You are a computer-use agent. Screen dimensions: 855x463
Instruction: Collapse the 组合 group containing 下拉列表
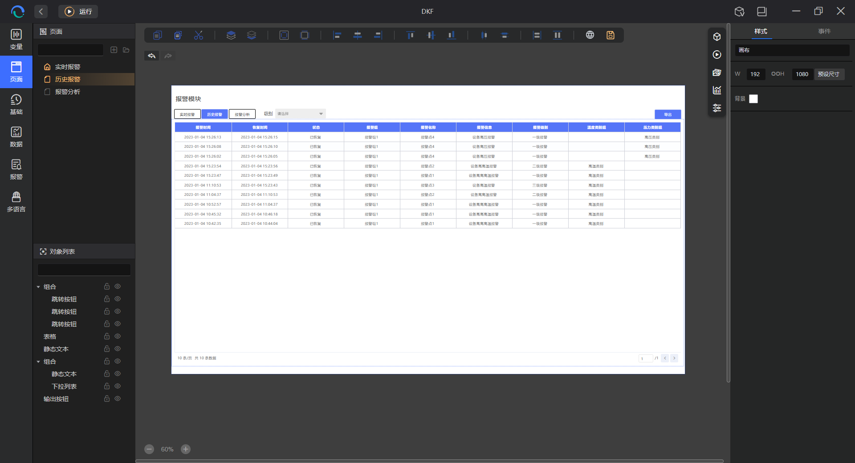pyautogui.click(x=38, y=362)
